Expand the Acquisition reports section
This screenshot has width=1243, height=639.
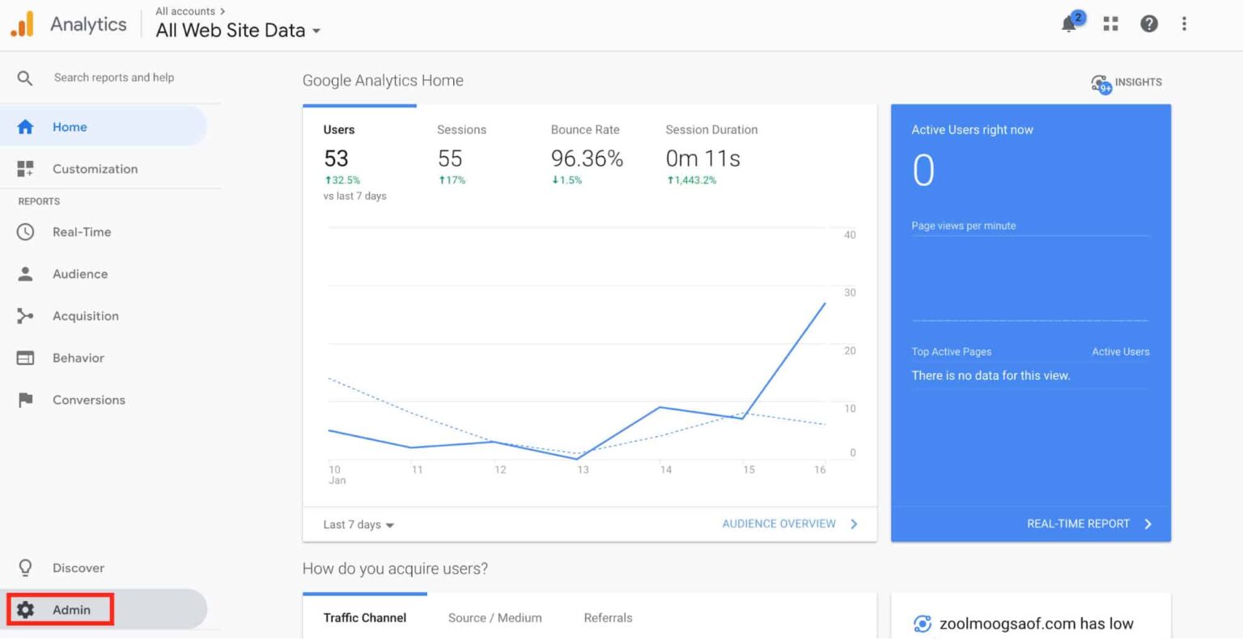[x=85, y=316]
